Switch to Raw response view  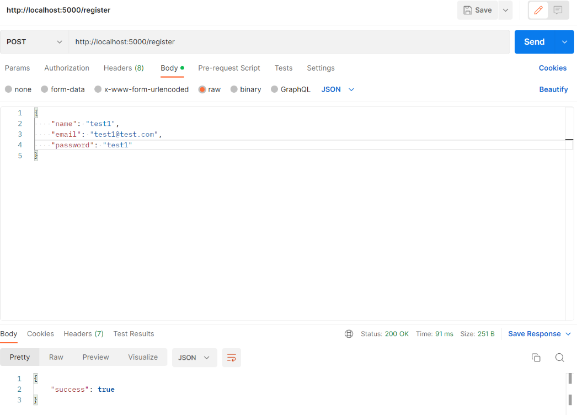[56, 357]
